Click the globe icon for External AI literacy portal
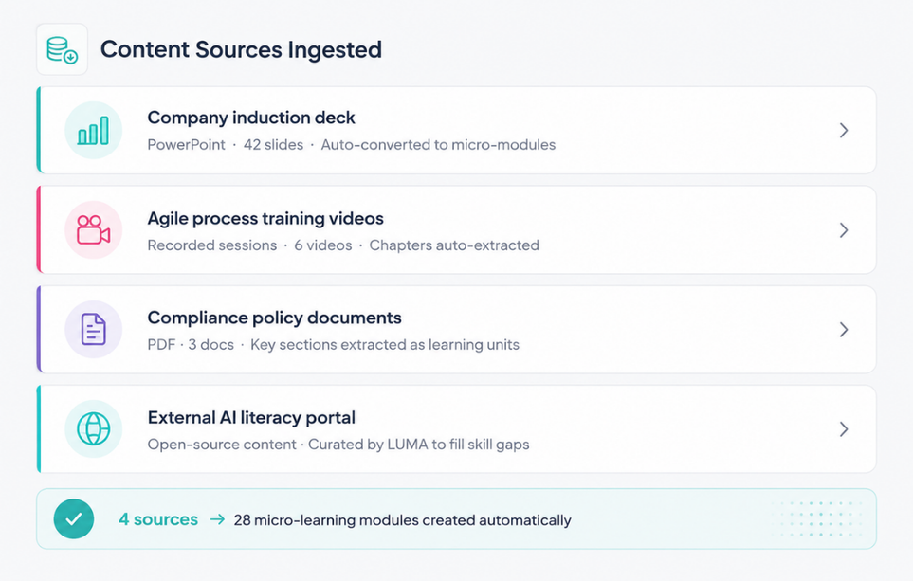The image size is (913, 581). (93, 429)
